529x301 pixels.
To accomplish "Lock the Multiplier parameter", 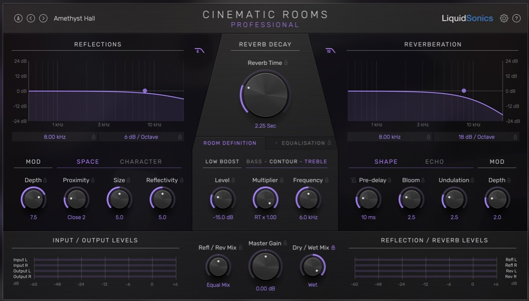I will point(282,180).
